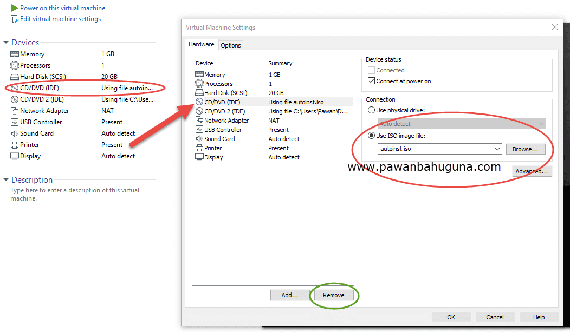Viewport: 570px width, 334px height.
Task: Select the Use physical drive radio button
Action: click(x=372, y=111)
